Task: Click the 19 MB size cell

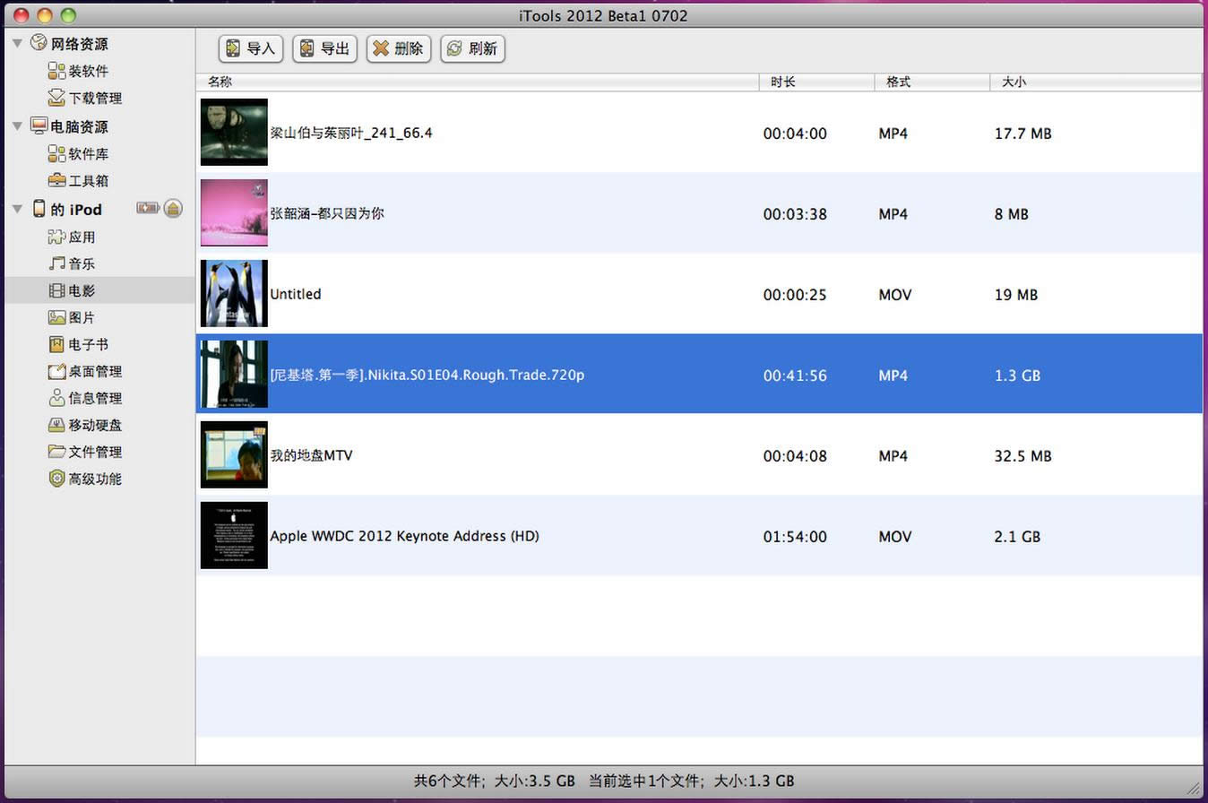Action: pyautogui.click(x=1016, y=295)
